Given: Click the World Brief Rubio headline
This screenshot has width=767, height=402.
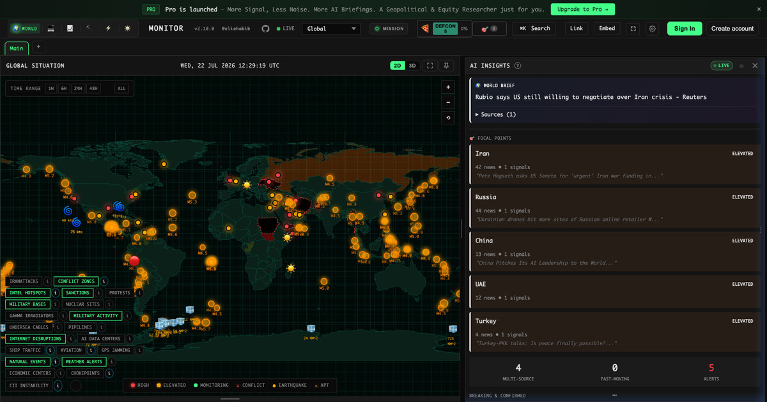Looking at the screenshot, I should [591, 97].
